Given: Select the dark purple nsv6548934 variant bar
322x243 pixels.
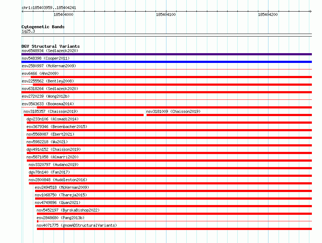Looking at the screenshot, I should [x=166, y=54].
